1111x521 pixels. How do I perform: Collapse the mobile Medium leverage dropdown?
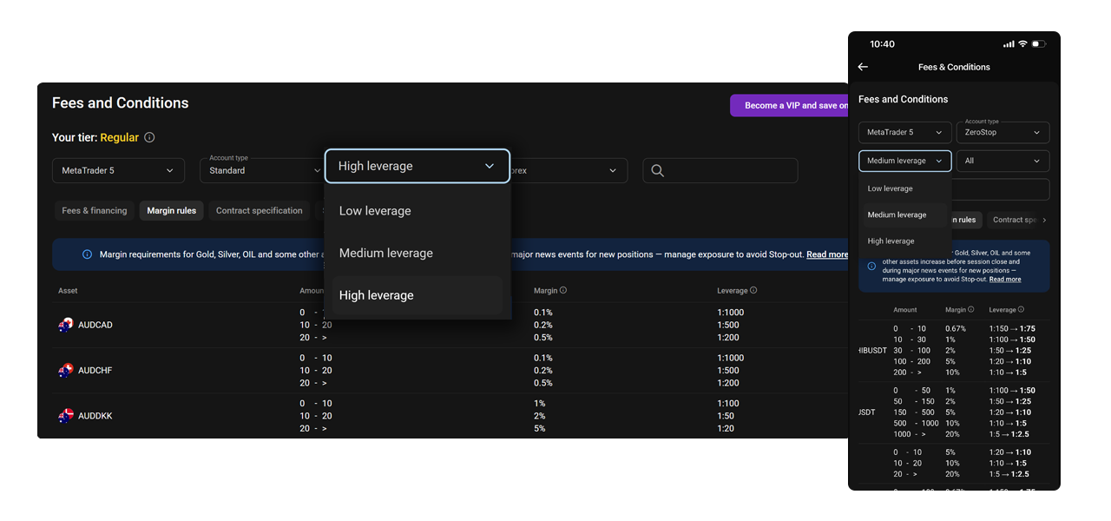tap(905, 161)
